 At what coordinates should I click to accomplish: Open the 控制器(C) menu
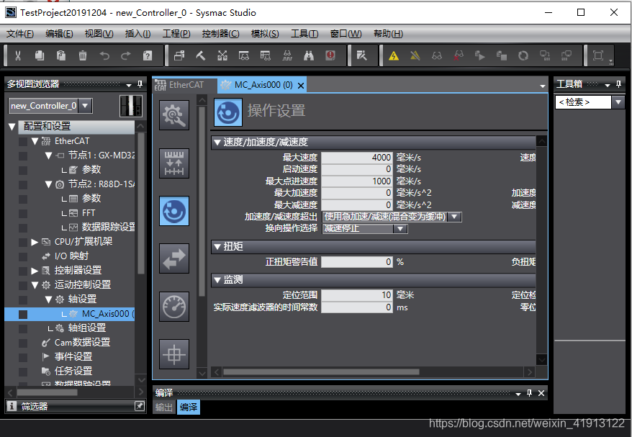220,34
